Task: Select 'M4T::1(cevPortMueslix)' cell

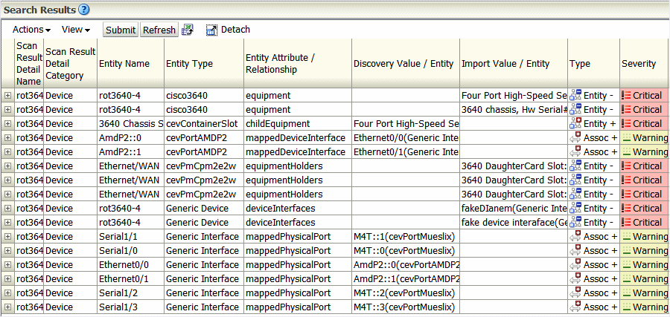Action: (406, 237)
